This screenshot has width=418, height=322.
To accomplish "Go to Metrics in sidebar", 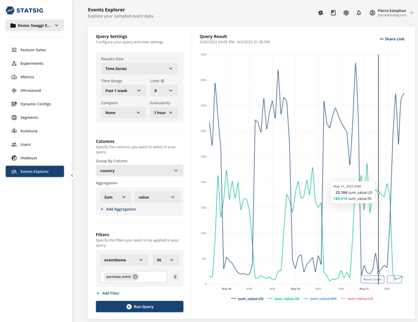I will [x=35, y=77].
